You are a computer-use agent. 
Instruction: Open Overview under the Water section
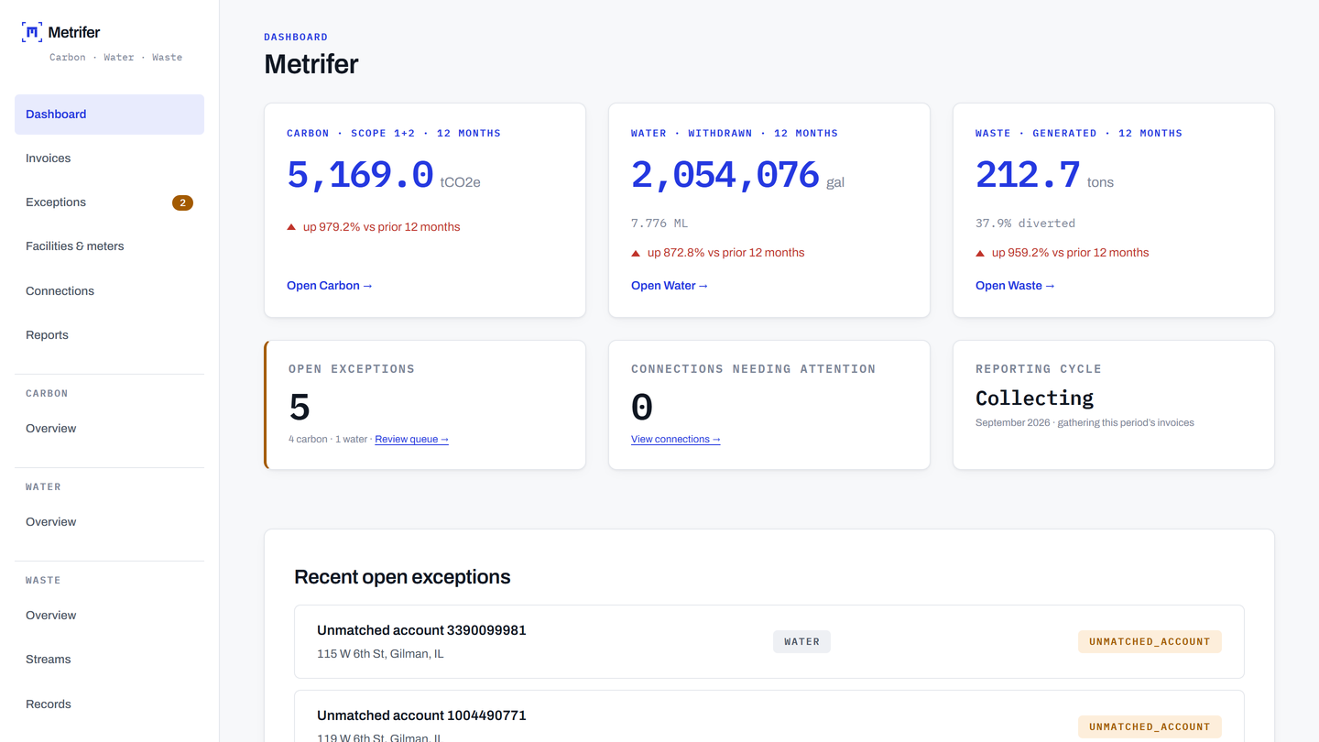(109, 522)
